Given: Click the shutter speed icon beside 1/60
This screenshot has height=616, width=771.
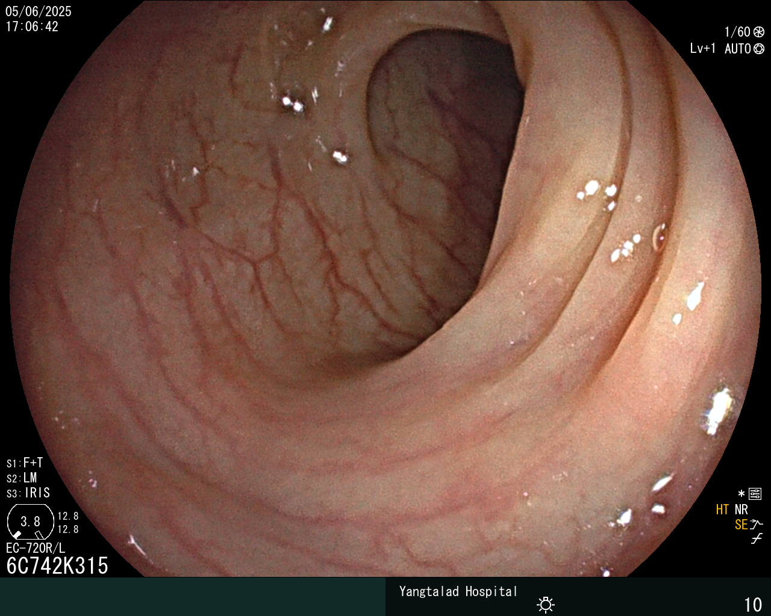Looking at the screenshot, I should pyautogui.click(x=758, y=32).
